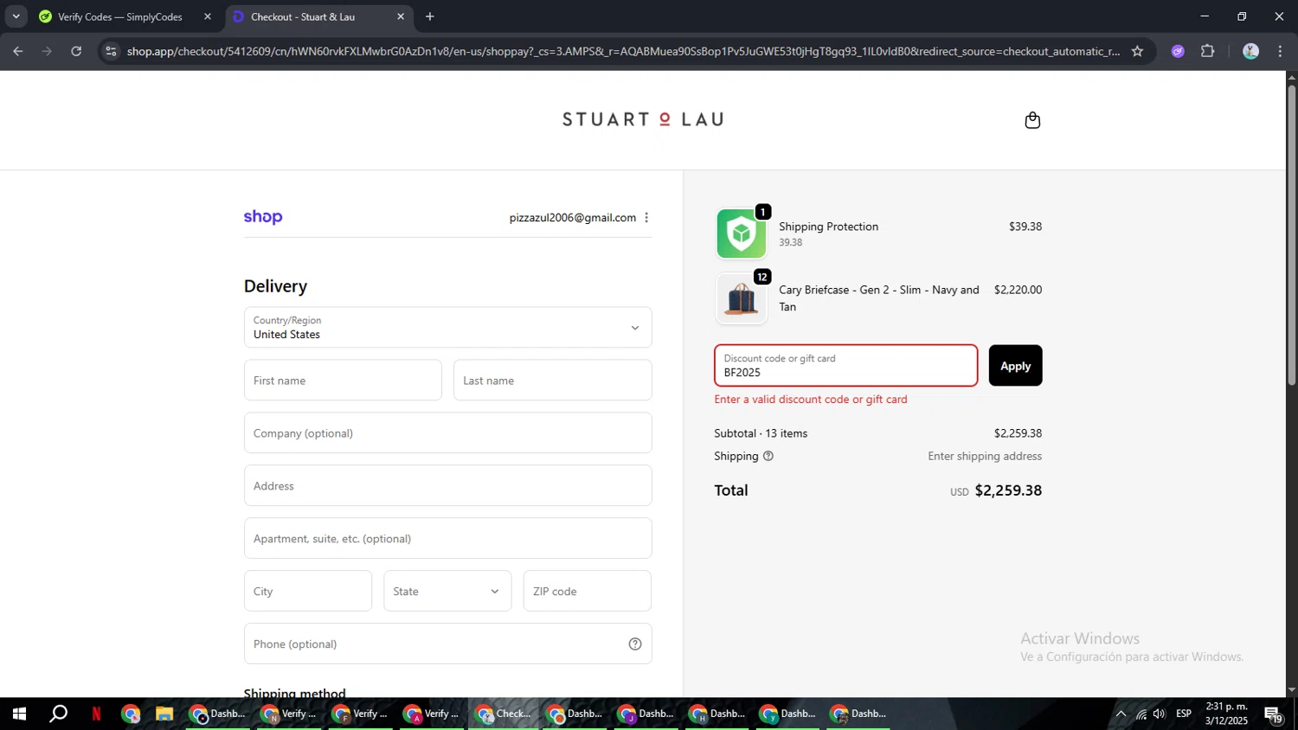Click the Stuart & Lau logo
Screen dimensions: 1298x730
(x=643, y=119)
